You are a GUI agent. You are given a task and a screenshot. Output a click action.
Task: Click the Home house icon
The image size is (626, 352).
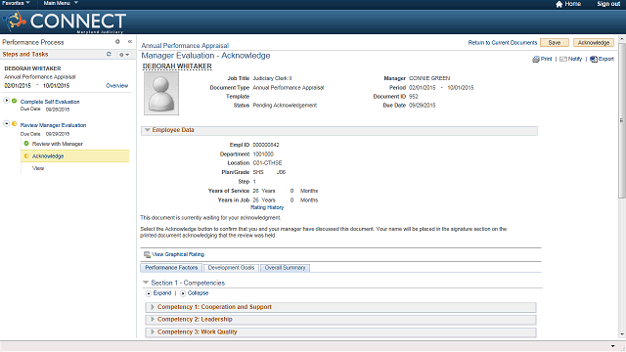click(x=559, y=4)
